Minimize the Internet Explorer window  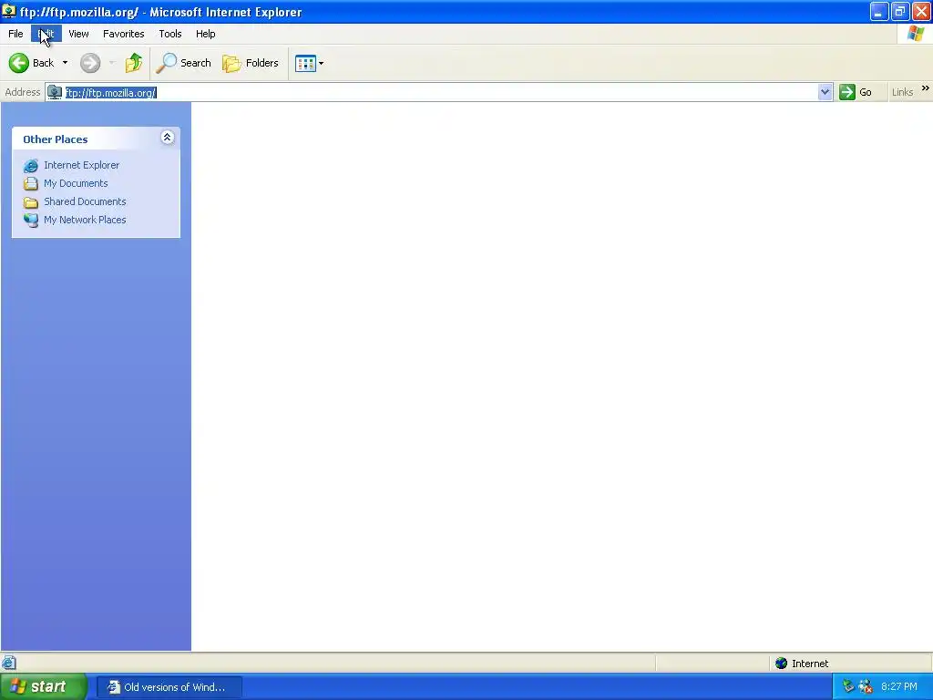879,11
